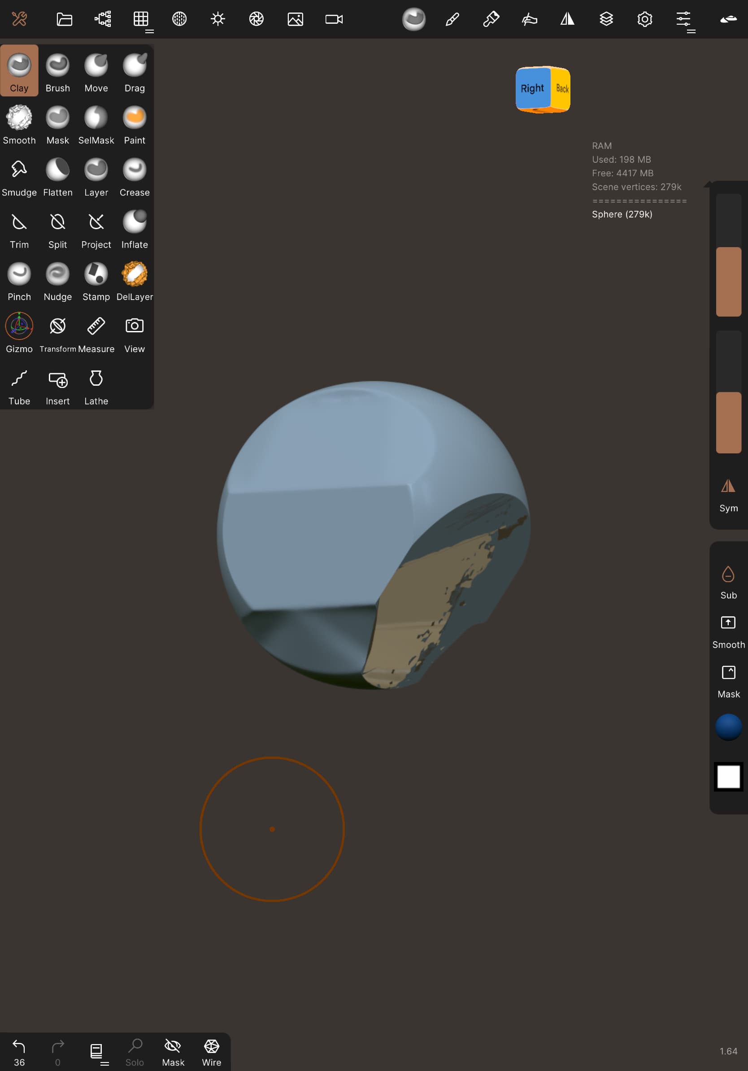This screenshot has width=748, height=1071.
Task: Toggle Smooth modifier in right sidebar
Action: 728,632
